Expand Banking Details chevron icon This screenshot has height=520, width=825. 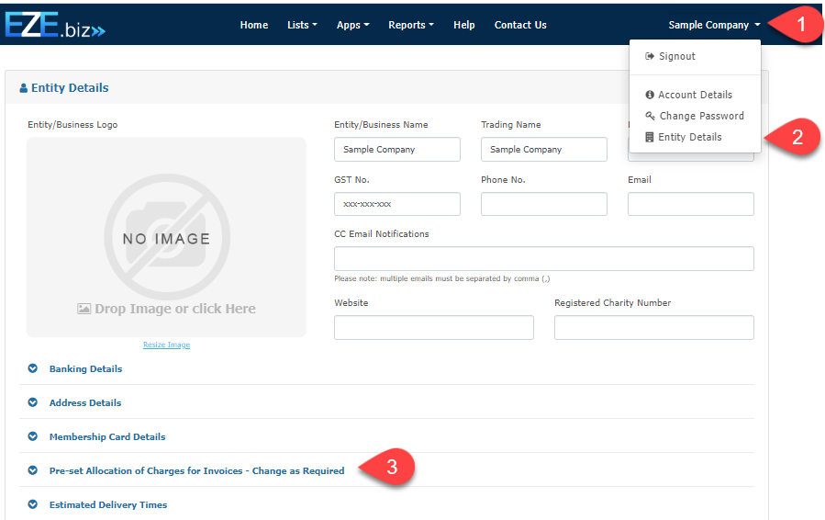click(33, 368)
